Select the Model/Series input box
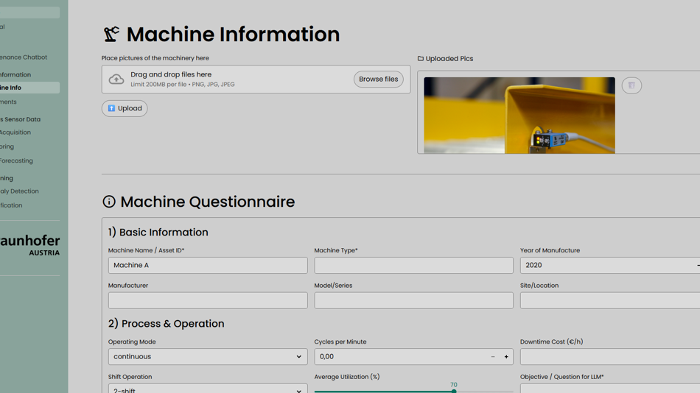700x393 pixels. [413, 300]
